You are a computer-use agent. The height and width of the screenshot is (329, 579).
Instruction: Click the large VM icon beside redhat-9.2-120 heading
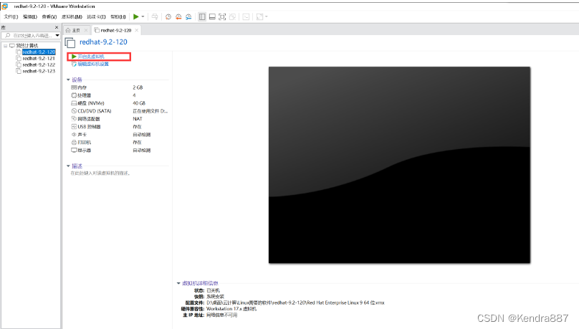[70, 43]
